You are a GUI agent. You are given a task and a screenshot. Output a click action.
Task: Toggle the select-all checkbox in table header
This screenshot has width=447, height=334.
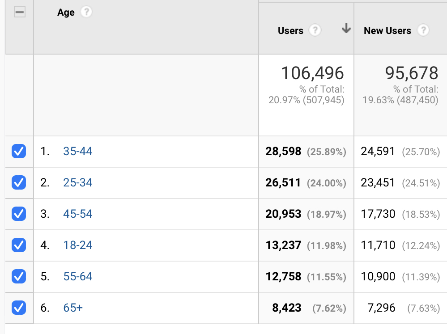coord(19,13)
